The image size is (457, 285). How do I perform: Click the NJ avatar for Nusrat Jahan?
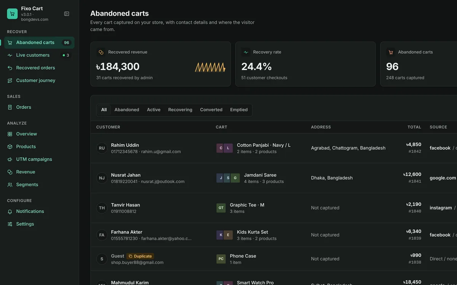point(102,178)
